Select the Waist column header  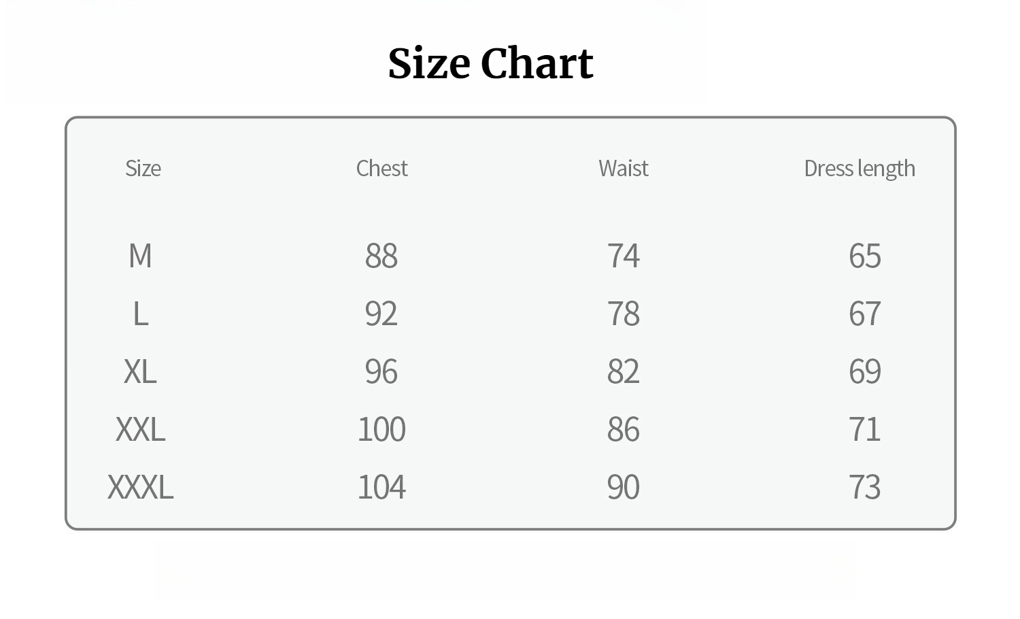click(624, 168)
